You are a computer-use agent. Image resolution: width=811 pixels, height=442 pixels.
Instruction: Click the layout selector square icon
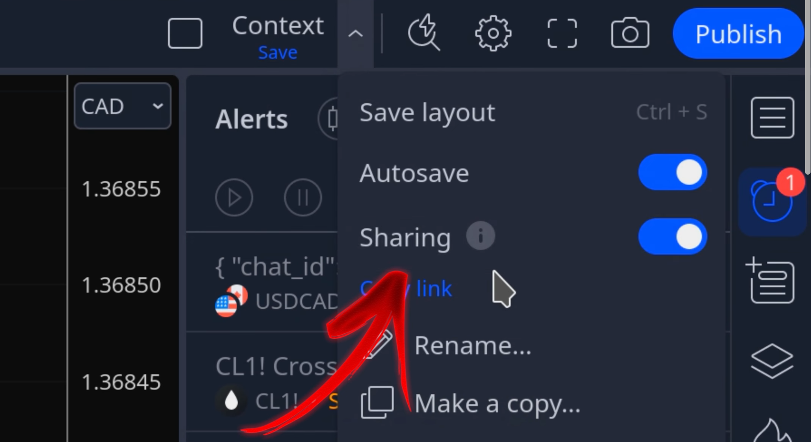click(x=185, y=33)
